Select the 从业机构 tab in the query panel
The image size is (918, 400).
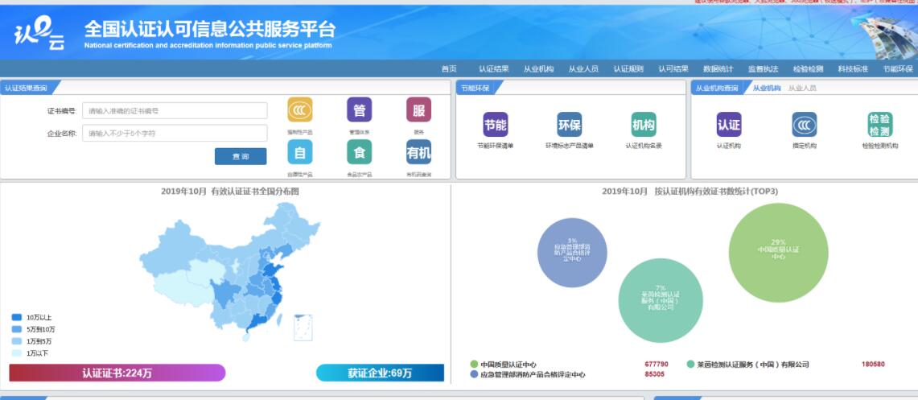(x=766, y=88)
